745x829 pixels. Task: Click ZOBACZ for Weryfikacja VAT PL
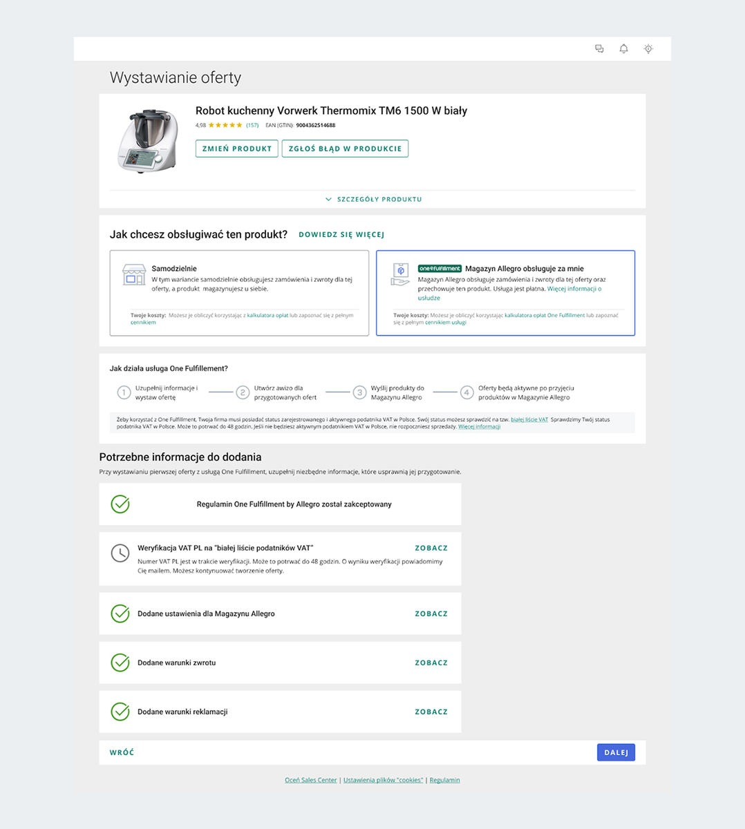tap(431, 548)
